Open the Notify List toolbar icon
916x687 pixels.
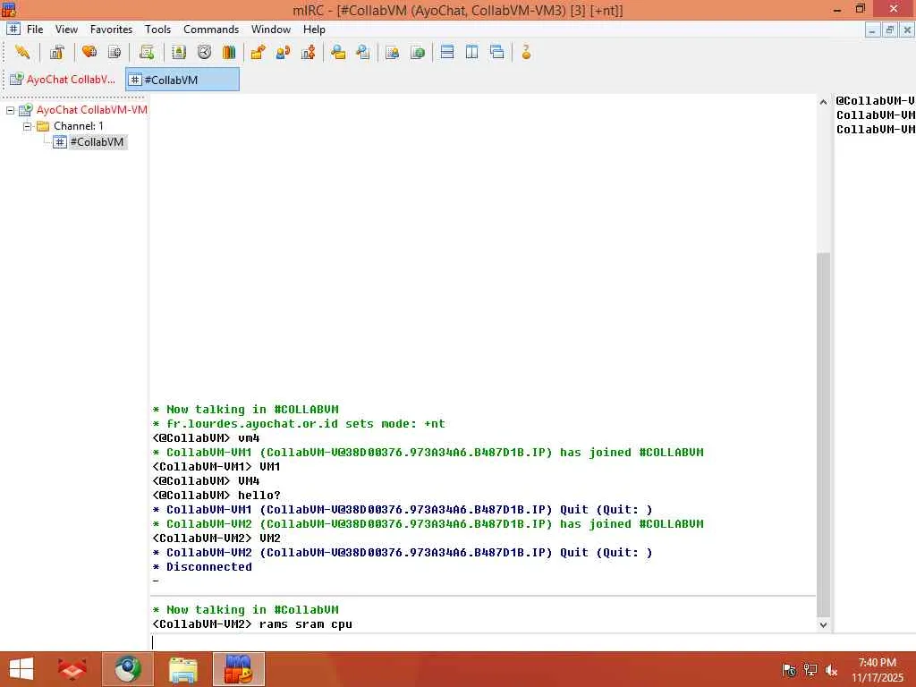[392, 53]
